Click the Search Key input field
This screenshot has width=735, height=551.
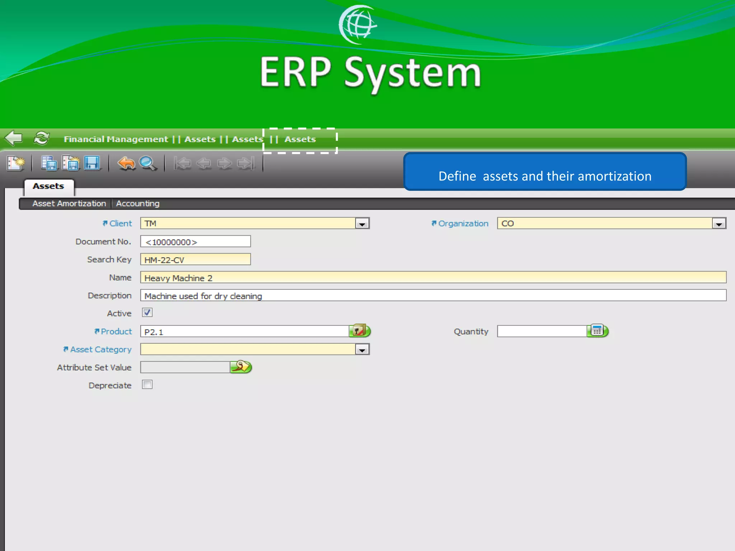coord(195,259)
